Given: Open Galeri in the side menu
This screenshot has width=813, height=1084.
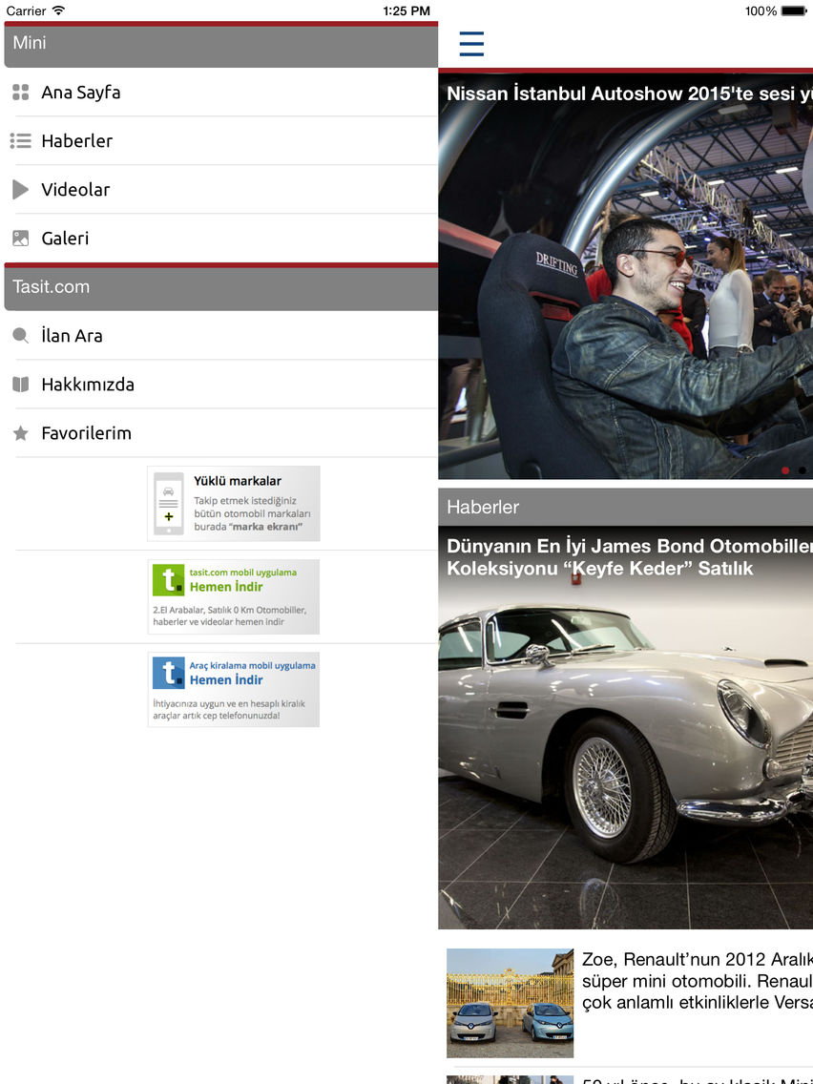Looking at the screenshot, I should tap(65, 239).
